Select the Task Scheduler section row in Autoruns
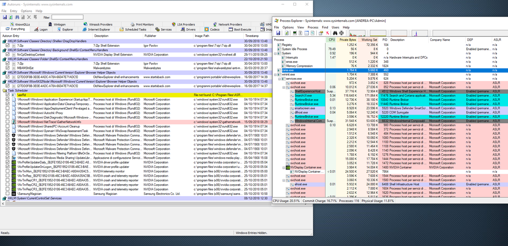 point(136,90)
